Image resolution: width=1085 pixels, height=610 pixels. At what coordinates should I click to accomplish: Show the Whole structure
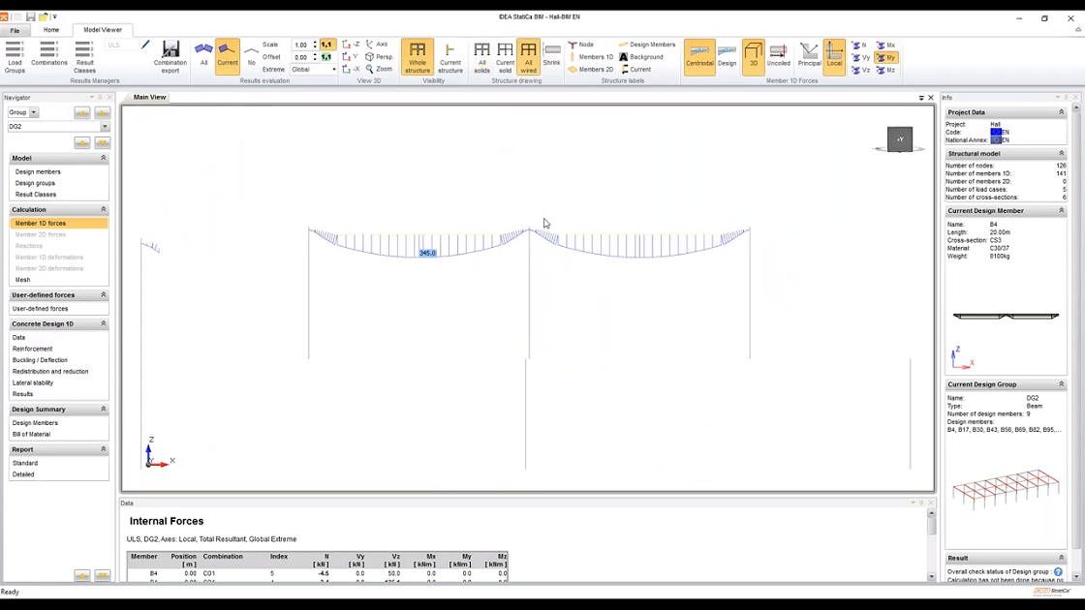coord(418,57)
